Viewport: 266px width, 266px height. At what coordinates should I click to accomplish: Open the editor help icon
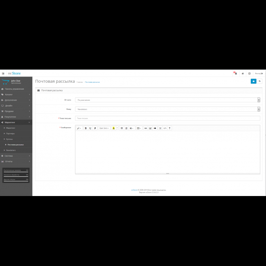coord(169,128)
